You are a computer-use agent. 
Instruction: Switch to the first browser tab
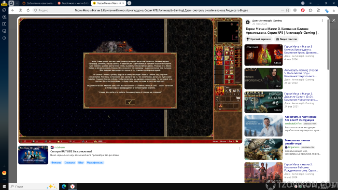pyautogui.click(x=38, y=3)
